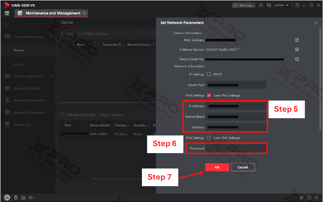Open System Configuration in sidebar
The width and height of the screenshot is (323, 202).
[28, 113]
